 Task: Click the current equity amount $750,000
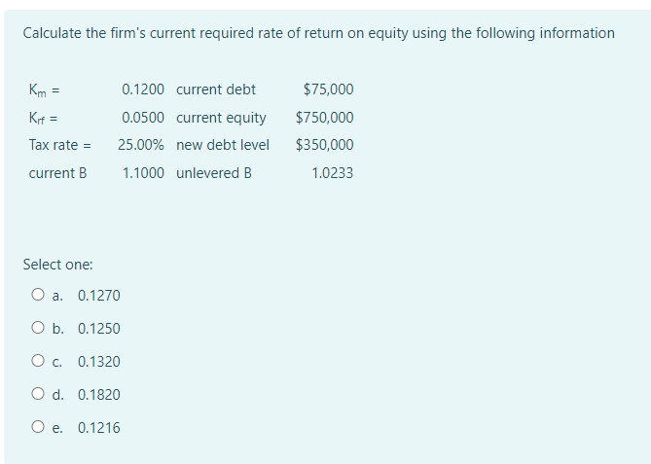(x=325, y=118)
